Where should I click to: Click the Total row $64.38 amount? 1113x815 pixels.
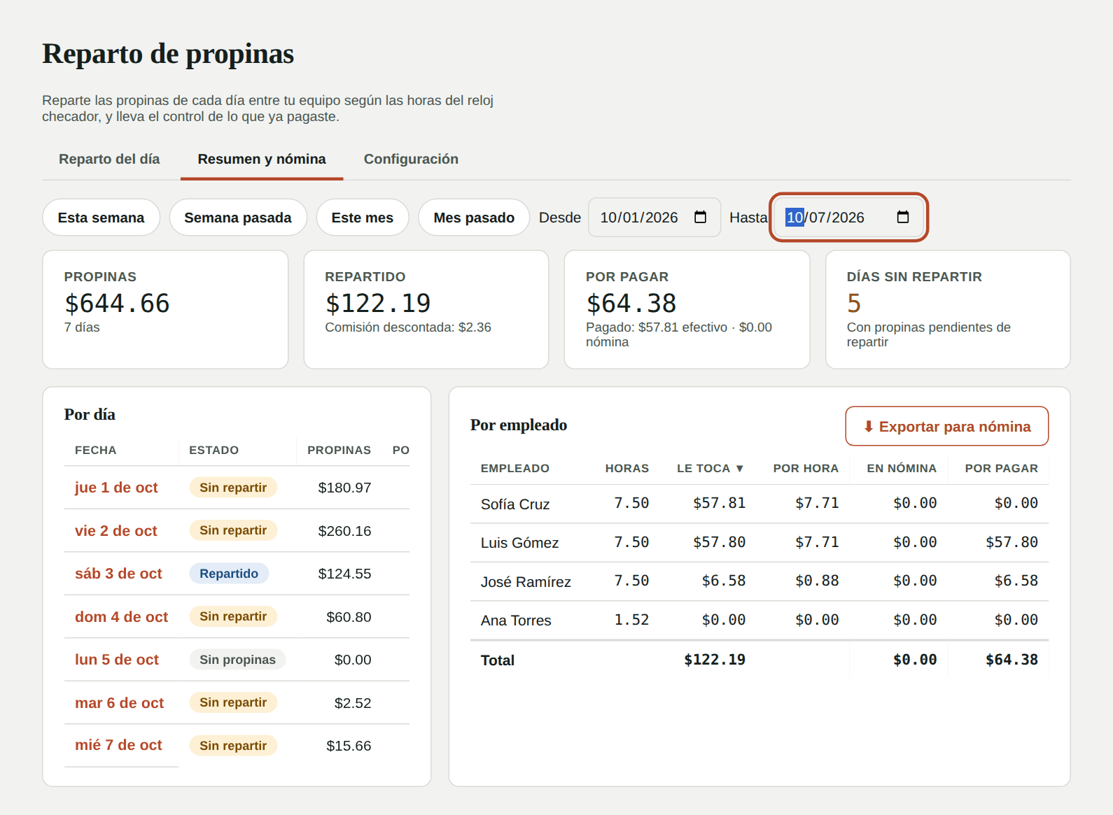1011,660
